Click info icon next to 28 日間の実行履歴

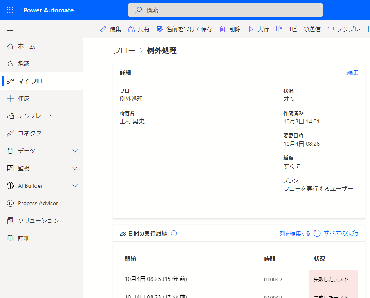(174, 233)
